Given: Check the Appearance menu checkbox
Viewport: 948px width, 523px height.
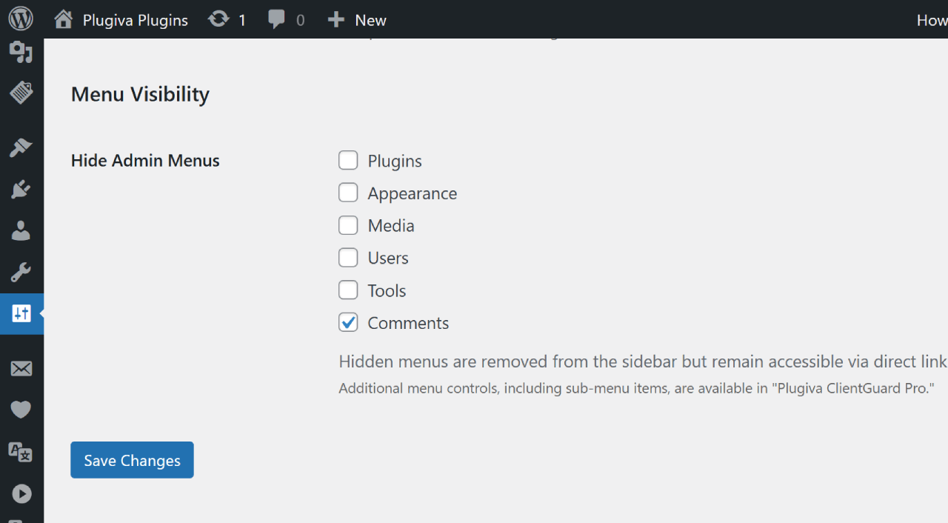Looking at the screenshot, I should click(348, 192).
